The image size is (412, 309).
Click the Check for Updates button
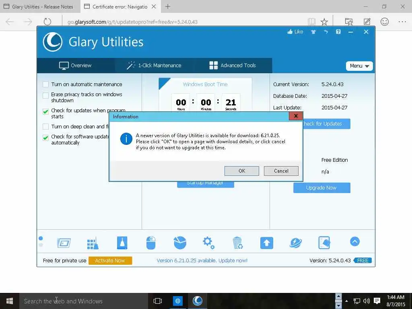pos(327,124)
